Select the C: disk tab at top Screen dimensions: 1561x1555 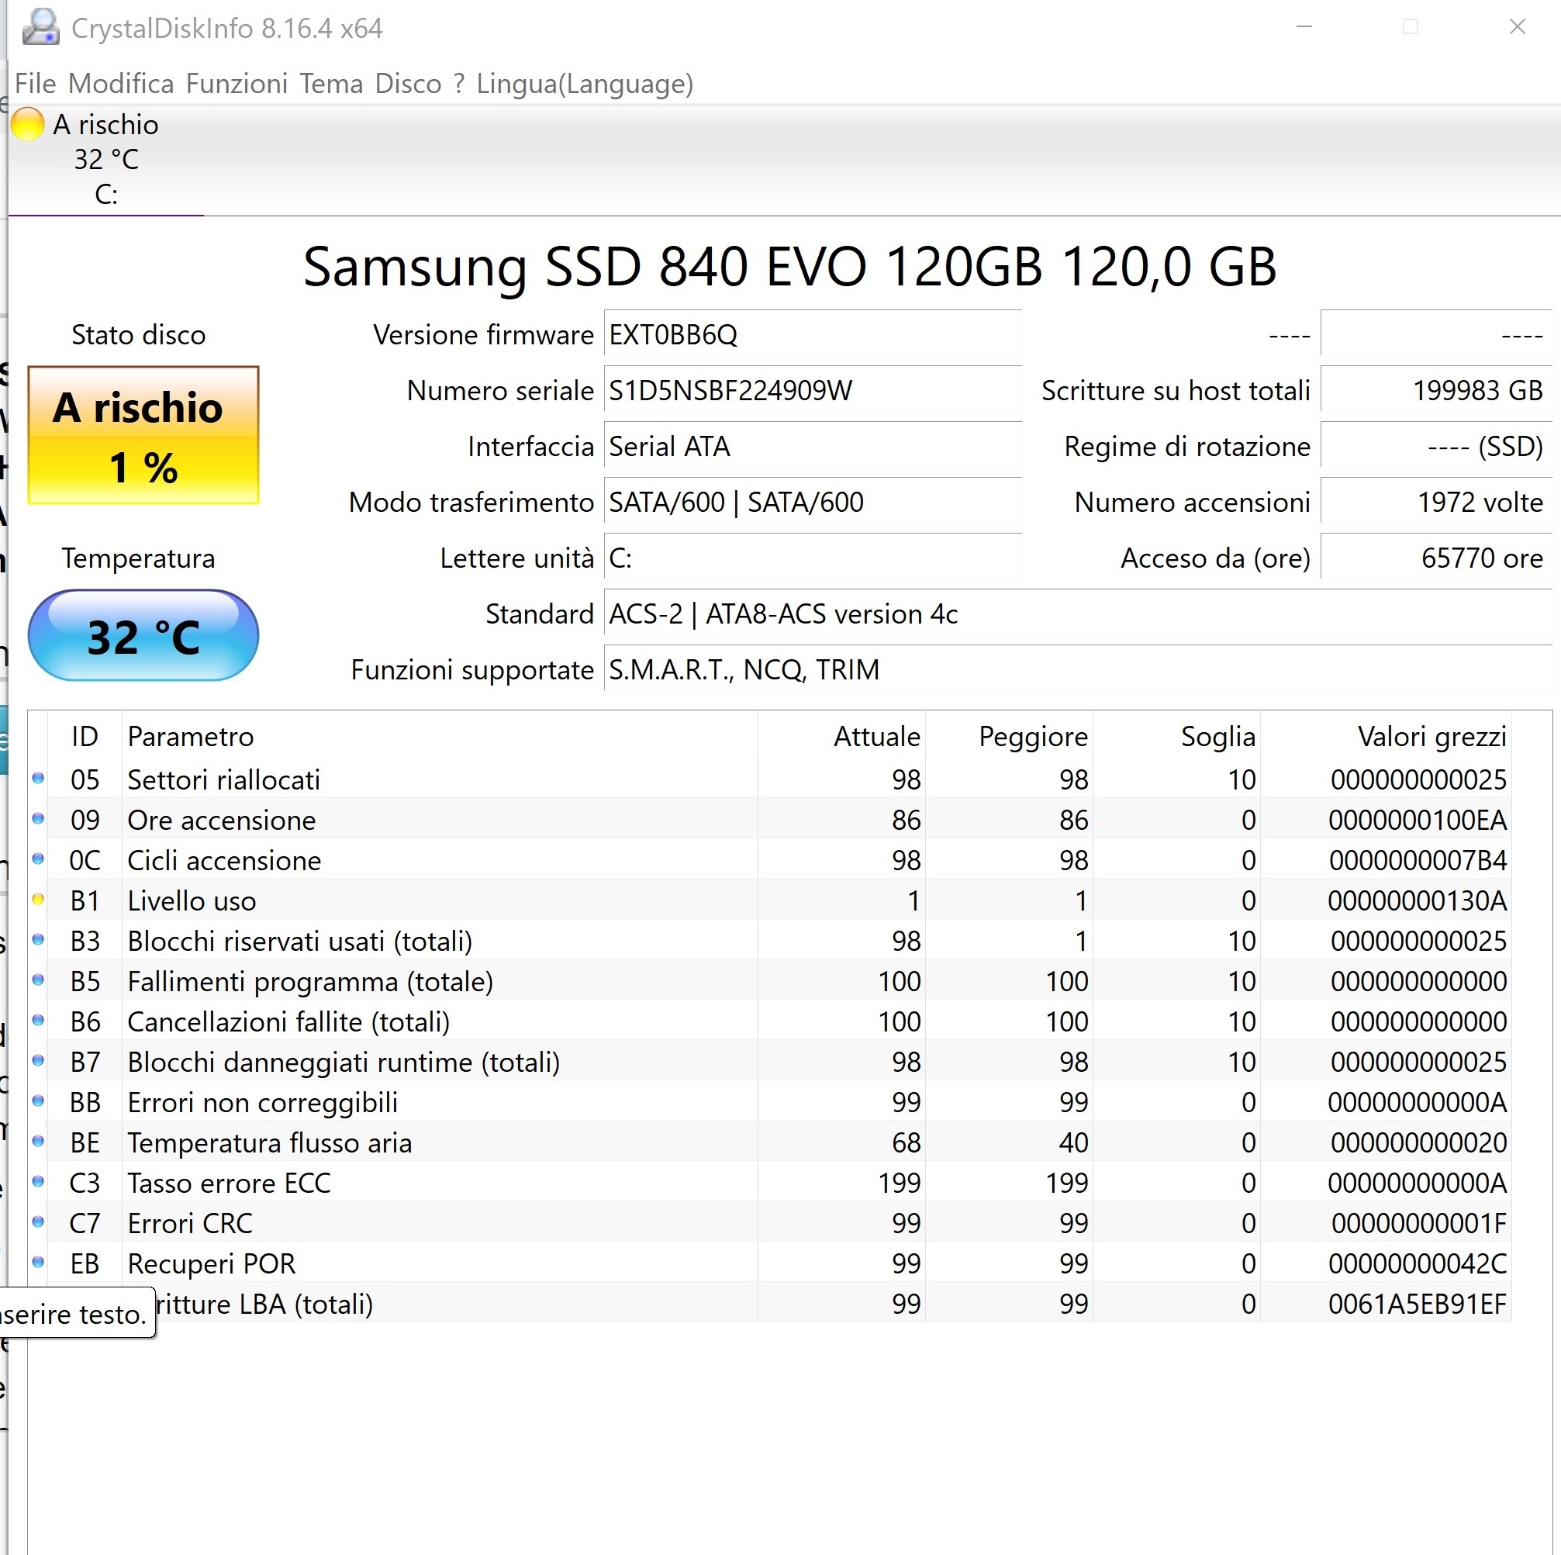pyautogui.click(x=105, y=160)
